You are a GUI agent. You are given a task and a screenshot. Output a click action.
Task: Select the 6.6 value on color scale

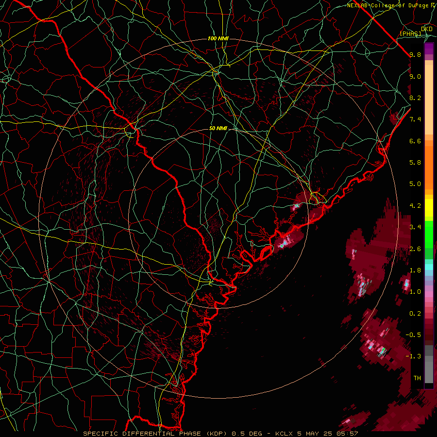pyautogui.click(x=415, y=141)
